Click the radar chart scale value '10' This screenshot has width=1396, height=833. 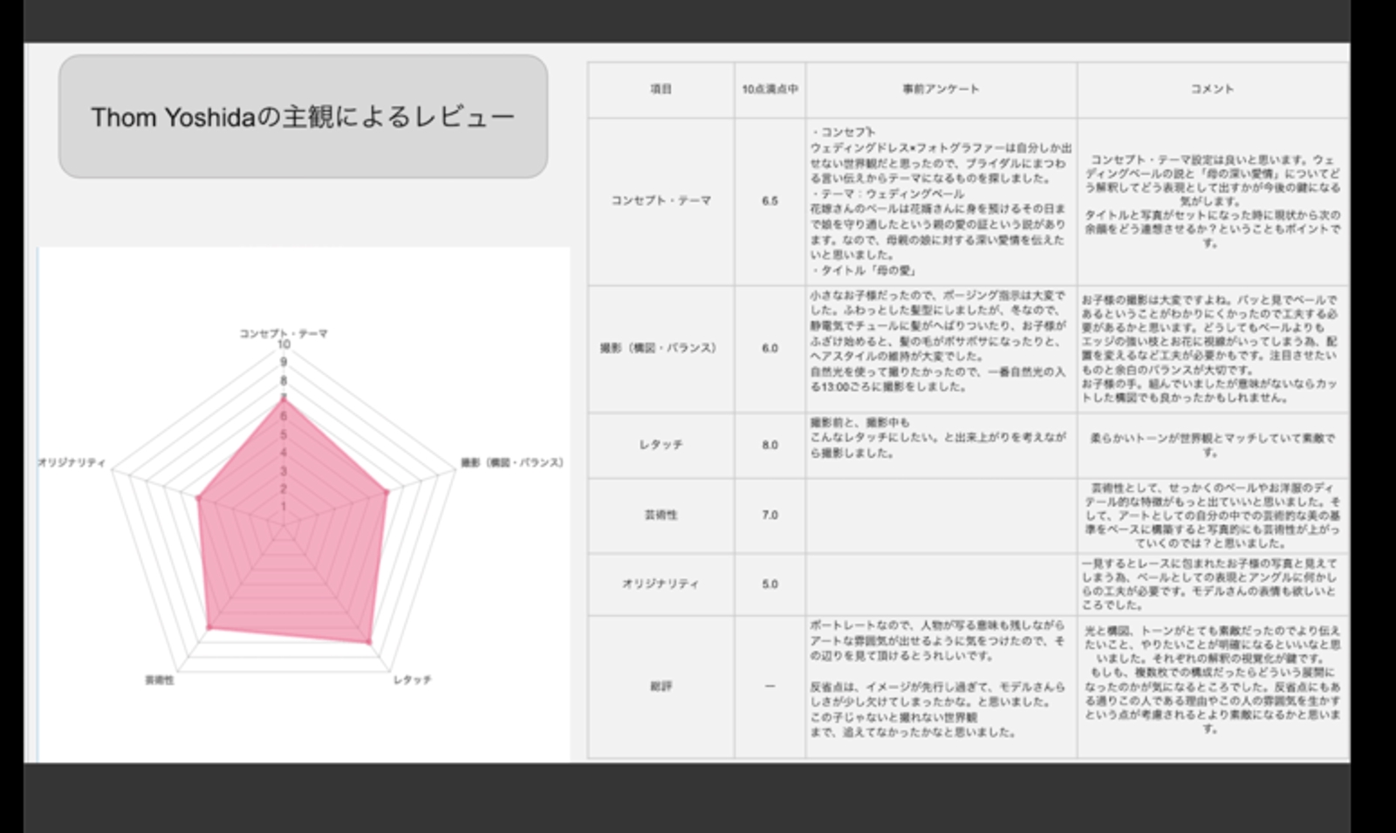pyautogui.click(x=284, y=345)
